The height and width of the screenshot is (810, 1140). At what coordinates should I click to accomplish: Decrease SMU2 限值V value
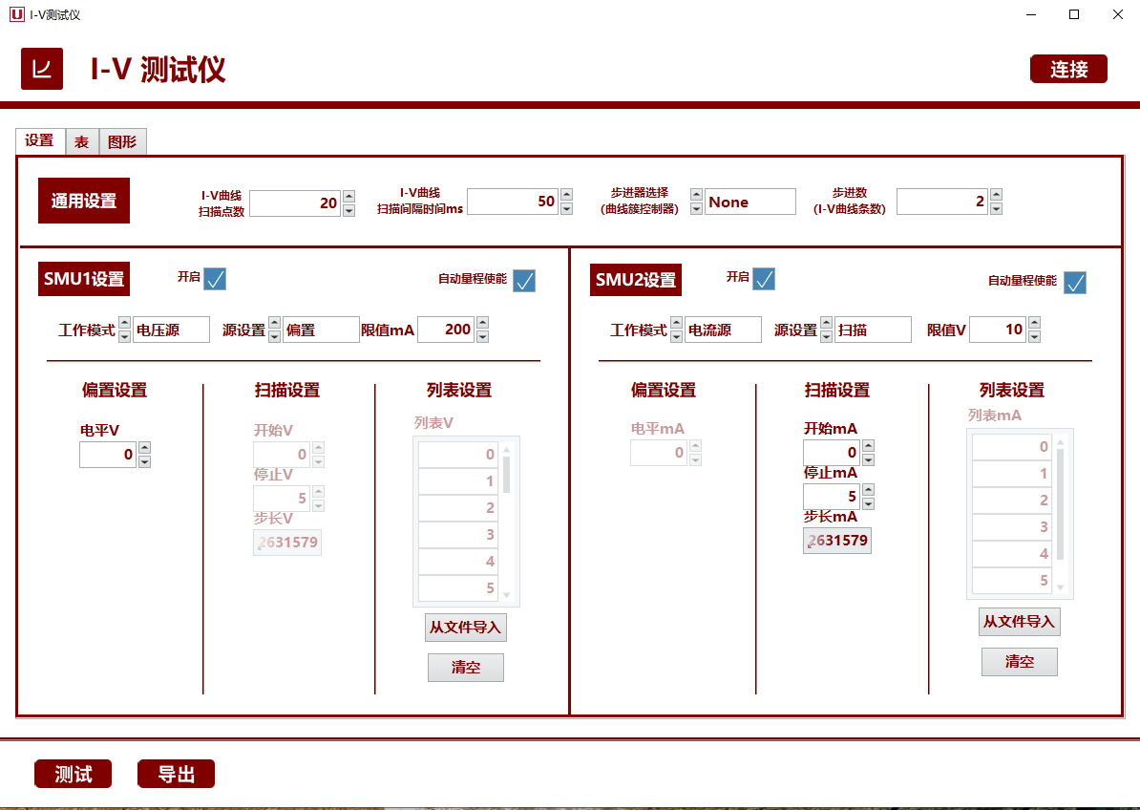1034,336
